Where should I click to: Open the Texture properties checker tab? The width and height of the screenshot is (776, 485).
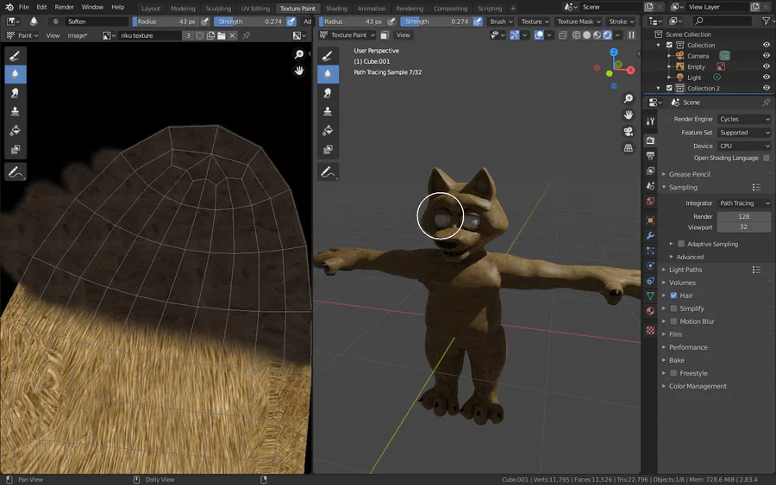point(650,330)
